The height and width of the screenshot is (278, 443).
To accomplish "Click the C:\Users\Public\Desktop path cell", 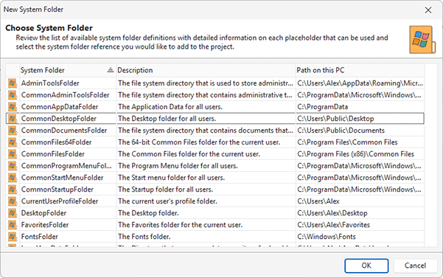I will pos(360,119).
